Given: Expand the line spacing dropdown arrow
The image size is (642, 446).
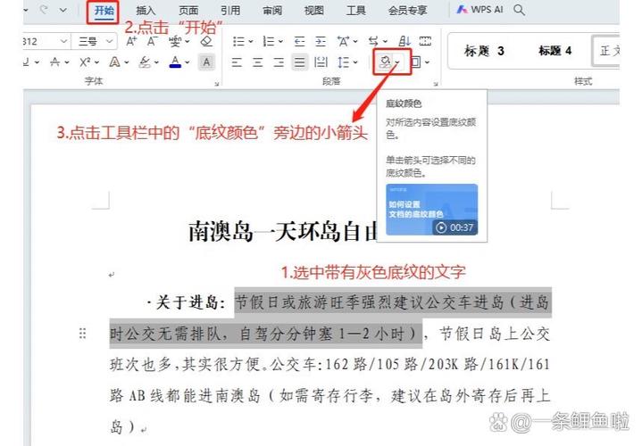Looking at the screenshot, I should (x=355, y=63).
